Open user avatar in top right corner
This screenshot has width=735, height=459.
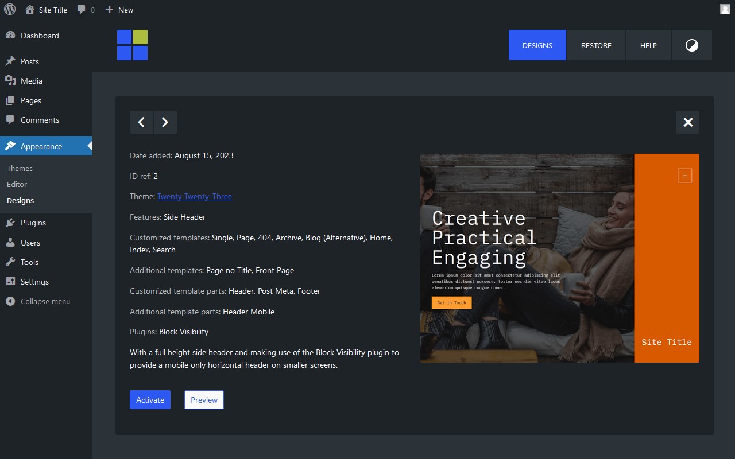[x=725, y=9]
